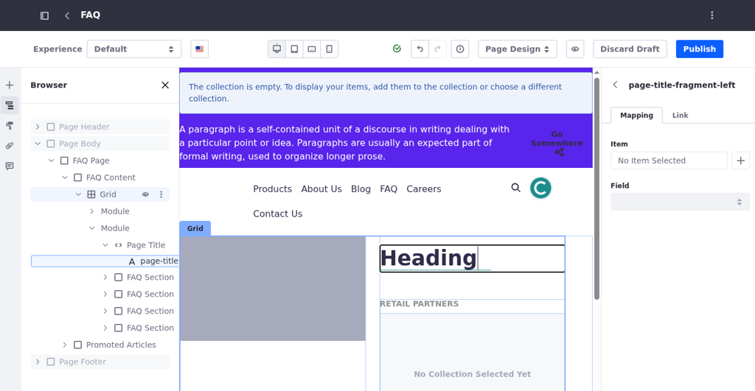The image size is (755, 391).
Task: Open the page options kebab menu
Action: point(711,15)
